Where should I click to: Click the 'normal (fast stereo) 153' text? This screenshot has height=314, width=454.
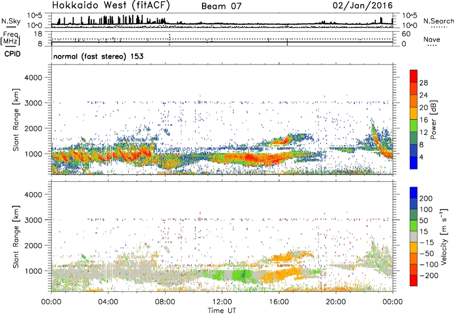pyautogui.click(x=98, y=57)
